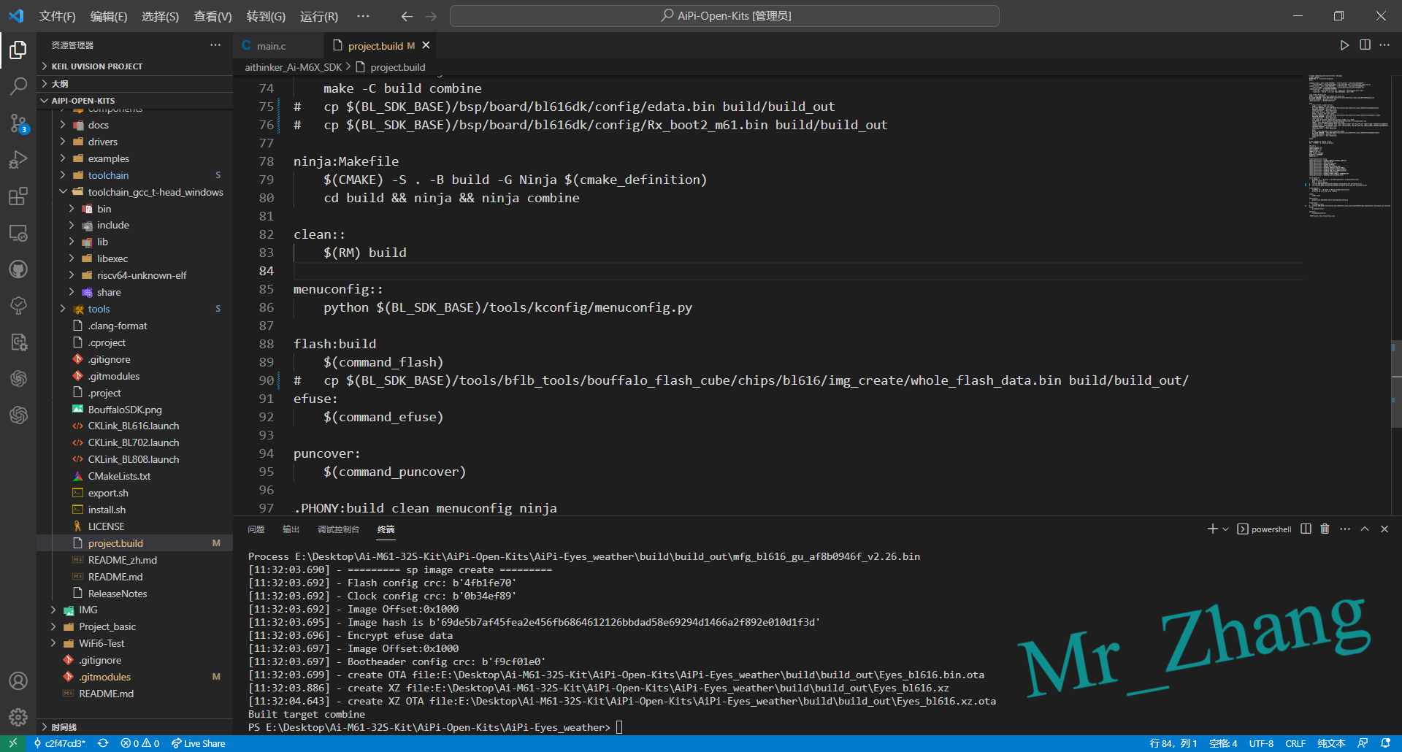
Task: Expand the WiFi6-Test folder
Action: tap(135, 643)
